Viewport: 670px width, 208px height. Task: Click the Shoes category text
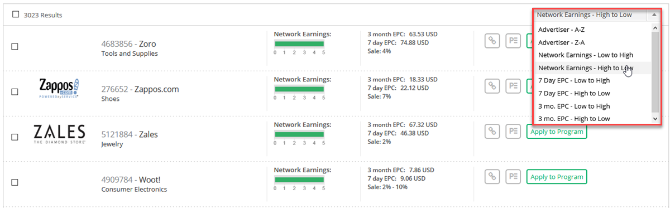click(111, 99)
